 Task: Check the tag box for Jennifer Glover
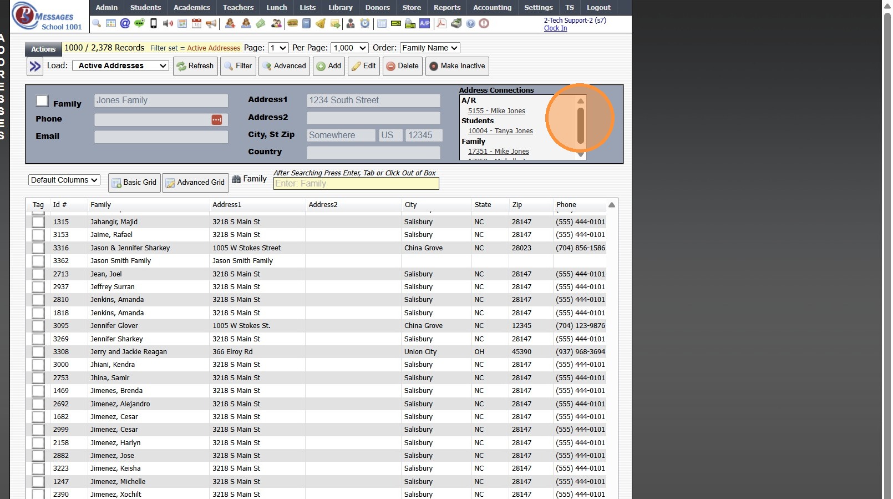click(x=38, y=326)
